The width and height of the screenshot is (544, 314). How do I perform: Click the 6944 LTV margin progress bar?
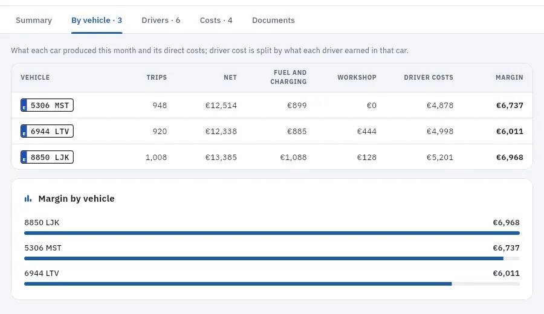pos(272,283)
